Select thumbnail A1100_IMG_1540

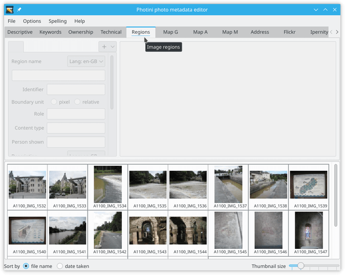(x=27, y=233)
